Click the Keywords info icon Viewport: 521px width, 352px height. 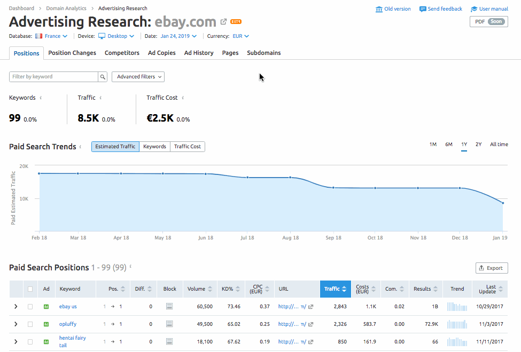[41, 98]
